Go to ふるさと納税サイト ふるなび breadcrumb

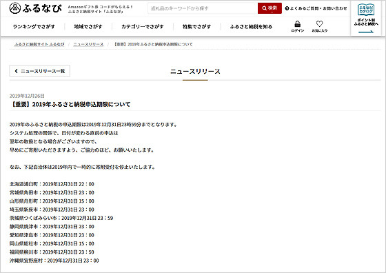(39, 44)
